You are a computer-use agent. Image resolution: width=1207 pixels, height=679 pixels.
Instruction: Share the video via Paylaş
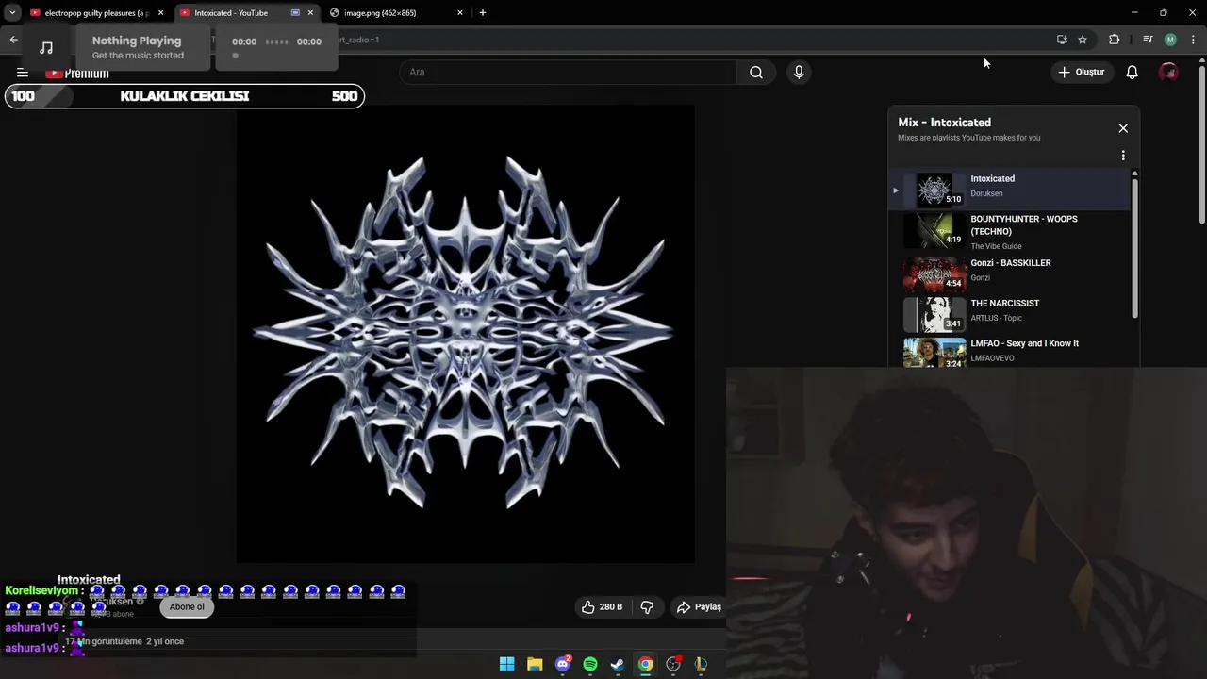point(699,606)
